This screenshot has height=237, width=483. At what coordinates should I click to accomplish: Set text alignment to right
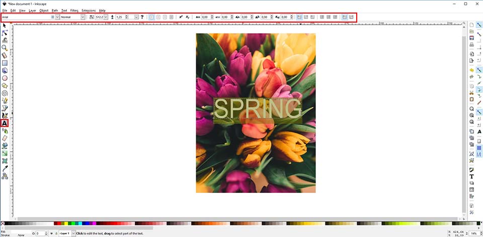click(165, 17)
